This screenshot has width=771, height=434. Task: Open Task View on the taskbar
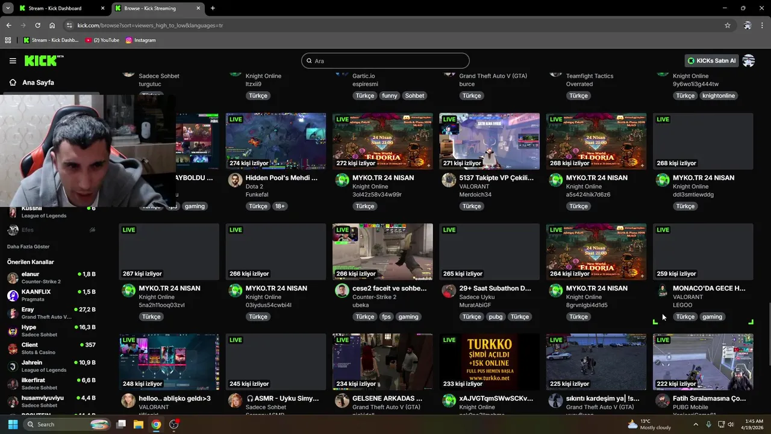pos(121,424)
